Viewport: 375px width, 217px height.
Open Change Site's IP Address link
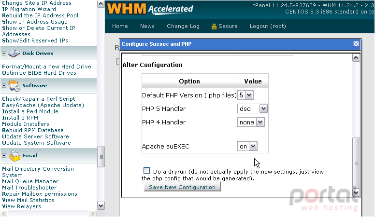(37, 3)
